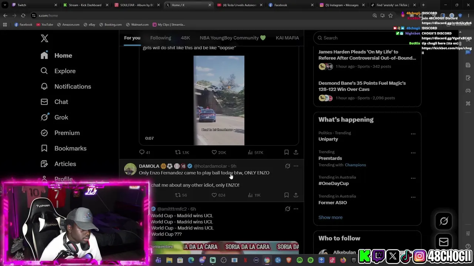Open the Amazon.com bookmark
The width and height of the screenshot is (474, 266).
point(68,25)
